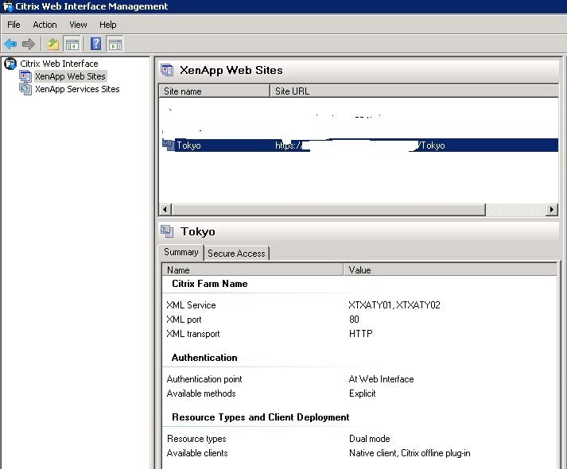This screenshot has height=469, width=567.
Task: Click Resource Types and Client Deployment heading
Action: point(260,417)
